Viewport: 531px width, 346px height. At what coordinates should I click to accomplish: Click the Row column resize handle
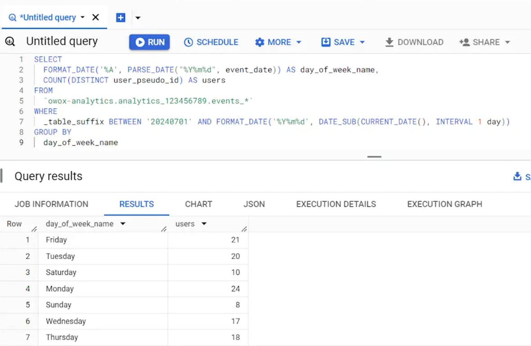[34, 229]
